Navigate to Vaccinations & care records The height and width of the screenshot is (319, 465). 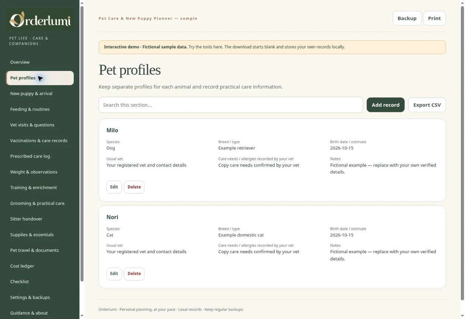pos(40,141)
